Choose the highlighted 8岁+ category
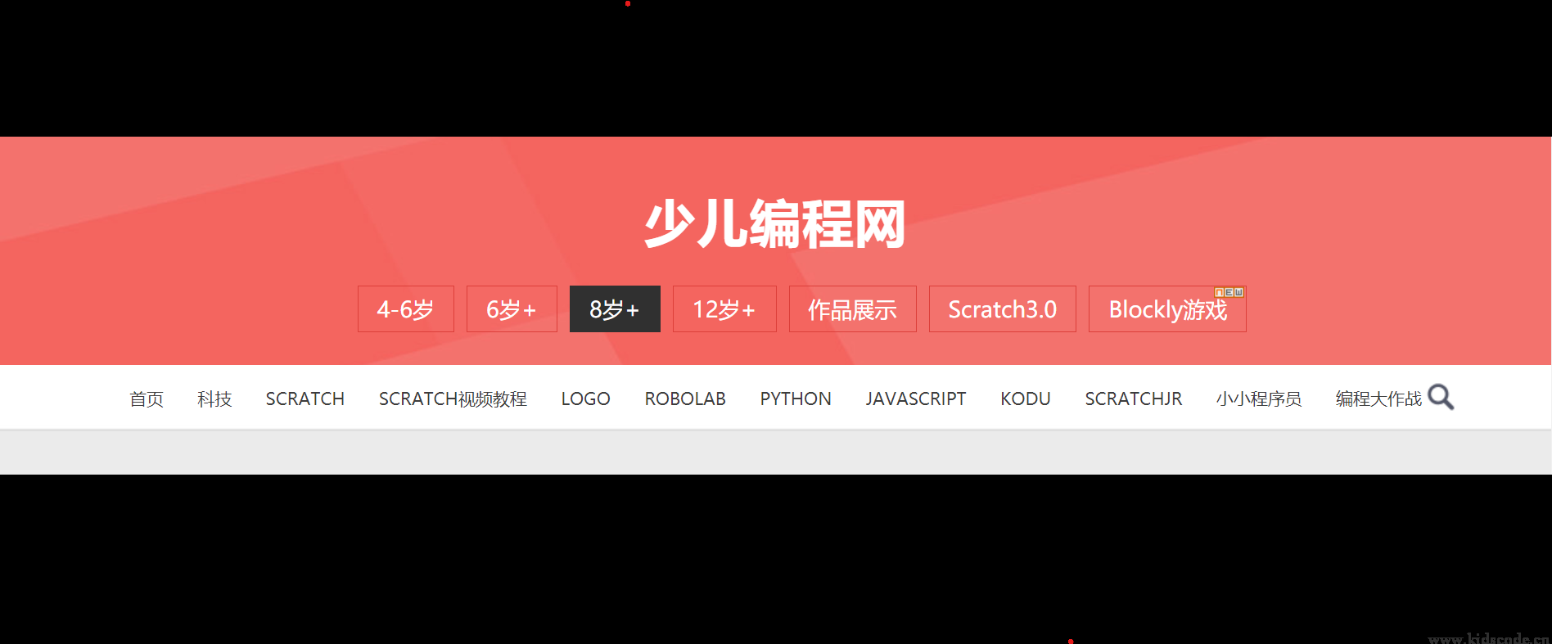This screenshot has width=1552, height=644. [615, 309]
